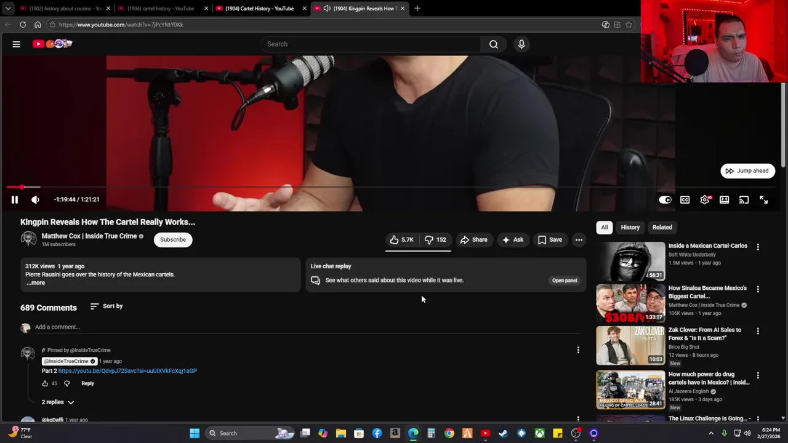The height and width of the screenshot is (443, 788).
Task: Open Zak Clover AI Sales video thumbnail
Action: pyautogui.click(x=630, y=345)
